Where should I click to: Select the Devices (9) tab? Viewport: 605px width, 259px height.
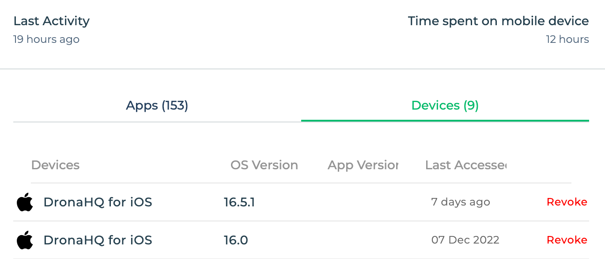(445, 106)
